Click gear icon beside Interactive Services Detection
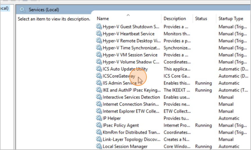251x150 pixels. (x=99, y=97)
